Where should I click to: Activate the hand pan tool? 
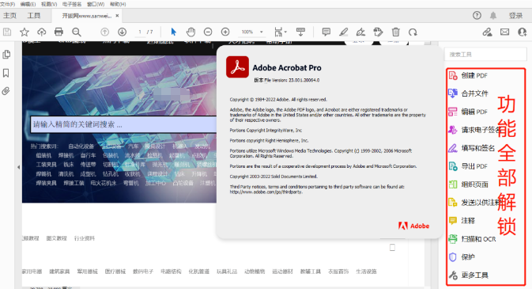tap(191, 32)
